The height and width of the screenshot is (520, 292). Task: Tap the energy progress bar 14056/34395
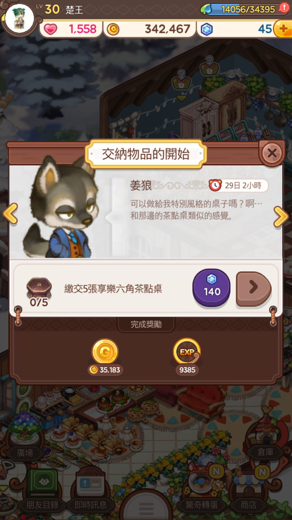pos(245,9)
